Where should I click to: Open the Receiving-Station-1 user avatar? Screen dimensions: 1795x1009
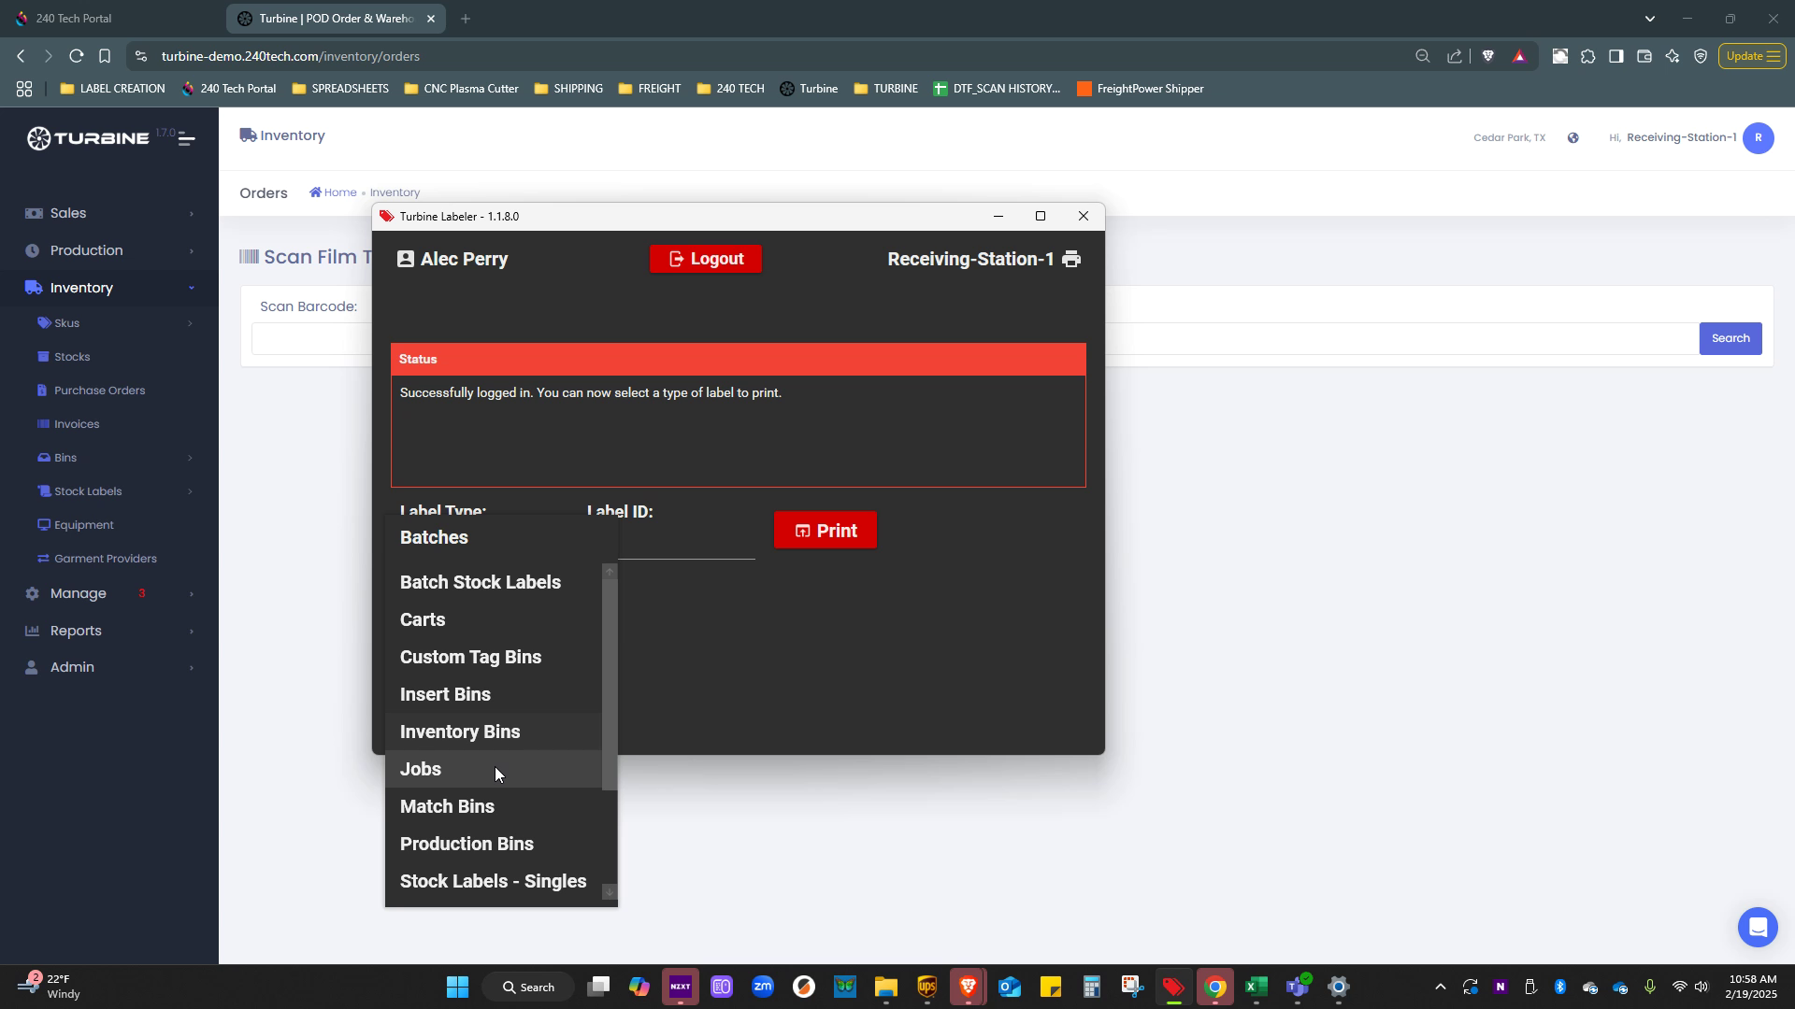(1759, 138)
